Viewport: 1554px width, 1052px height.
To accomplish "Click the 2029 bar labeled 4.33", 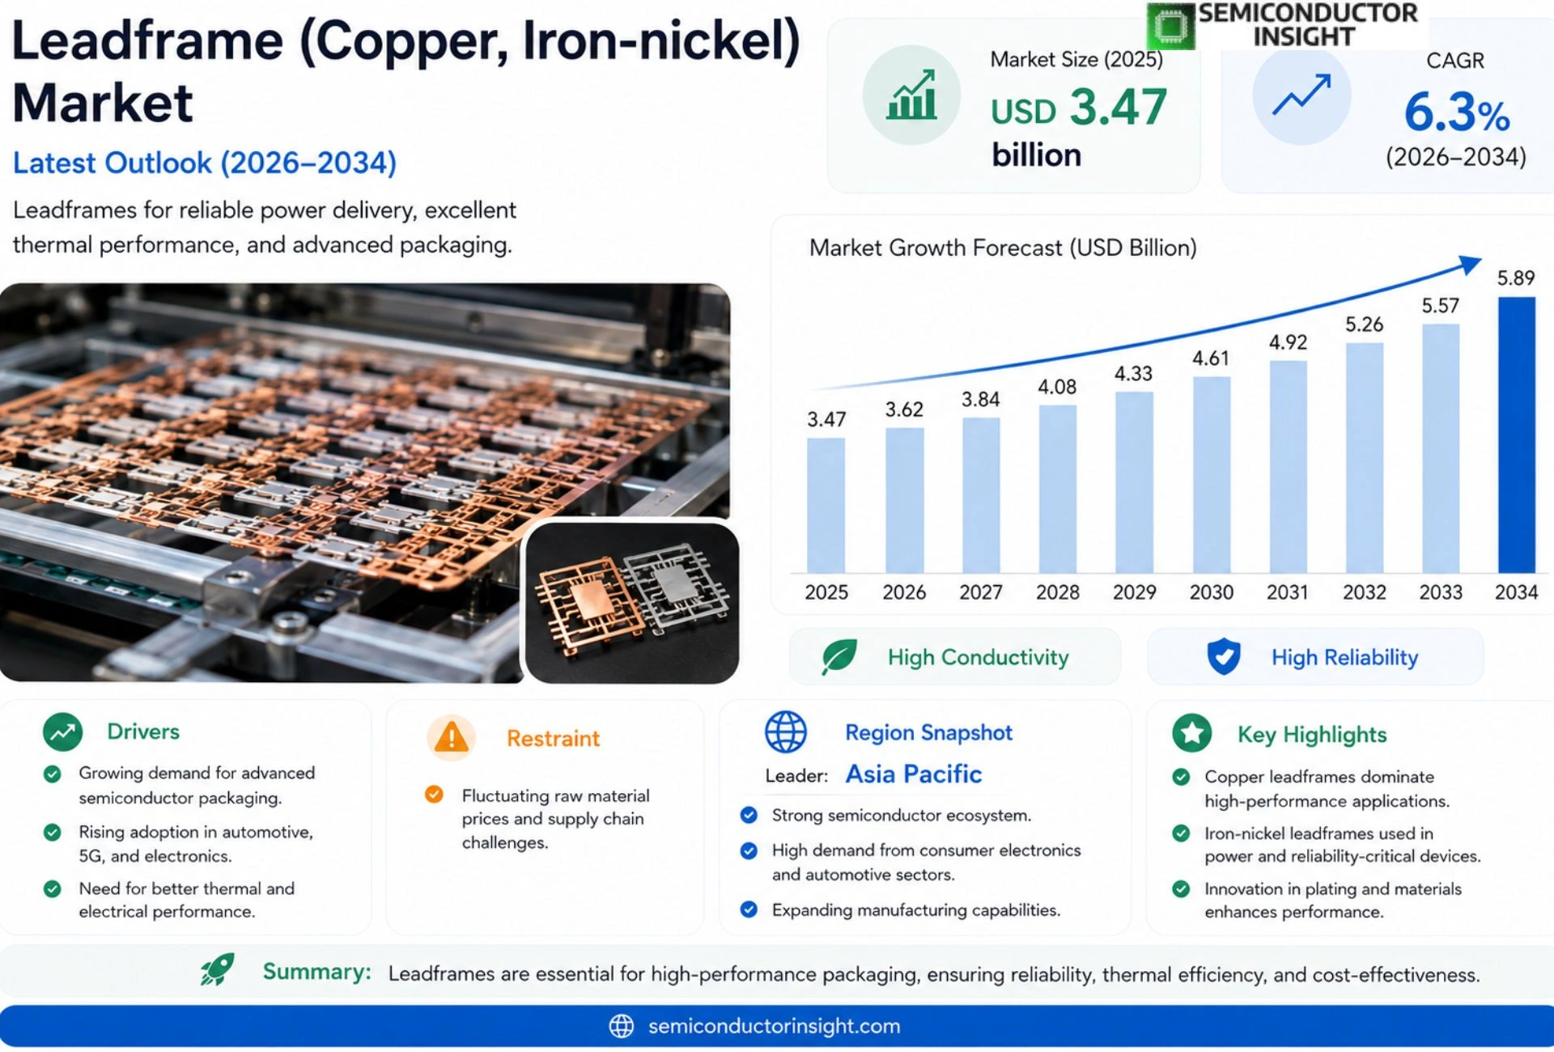I will pos(1134,482).
